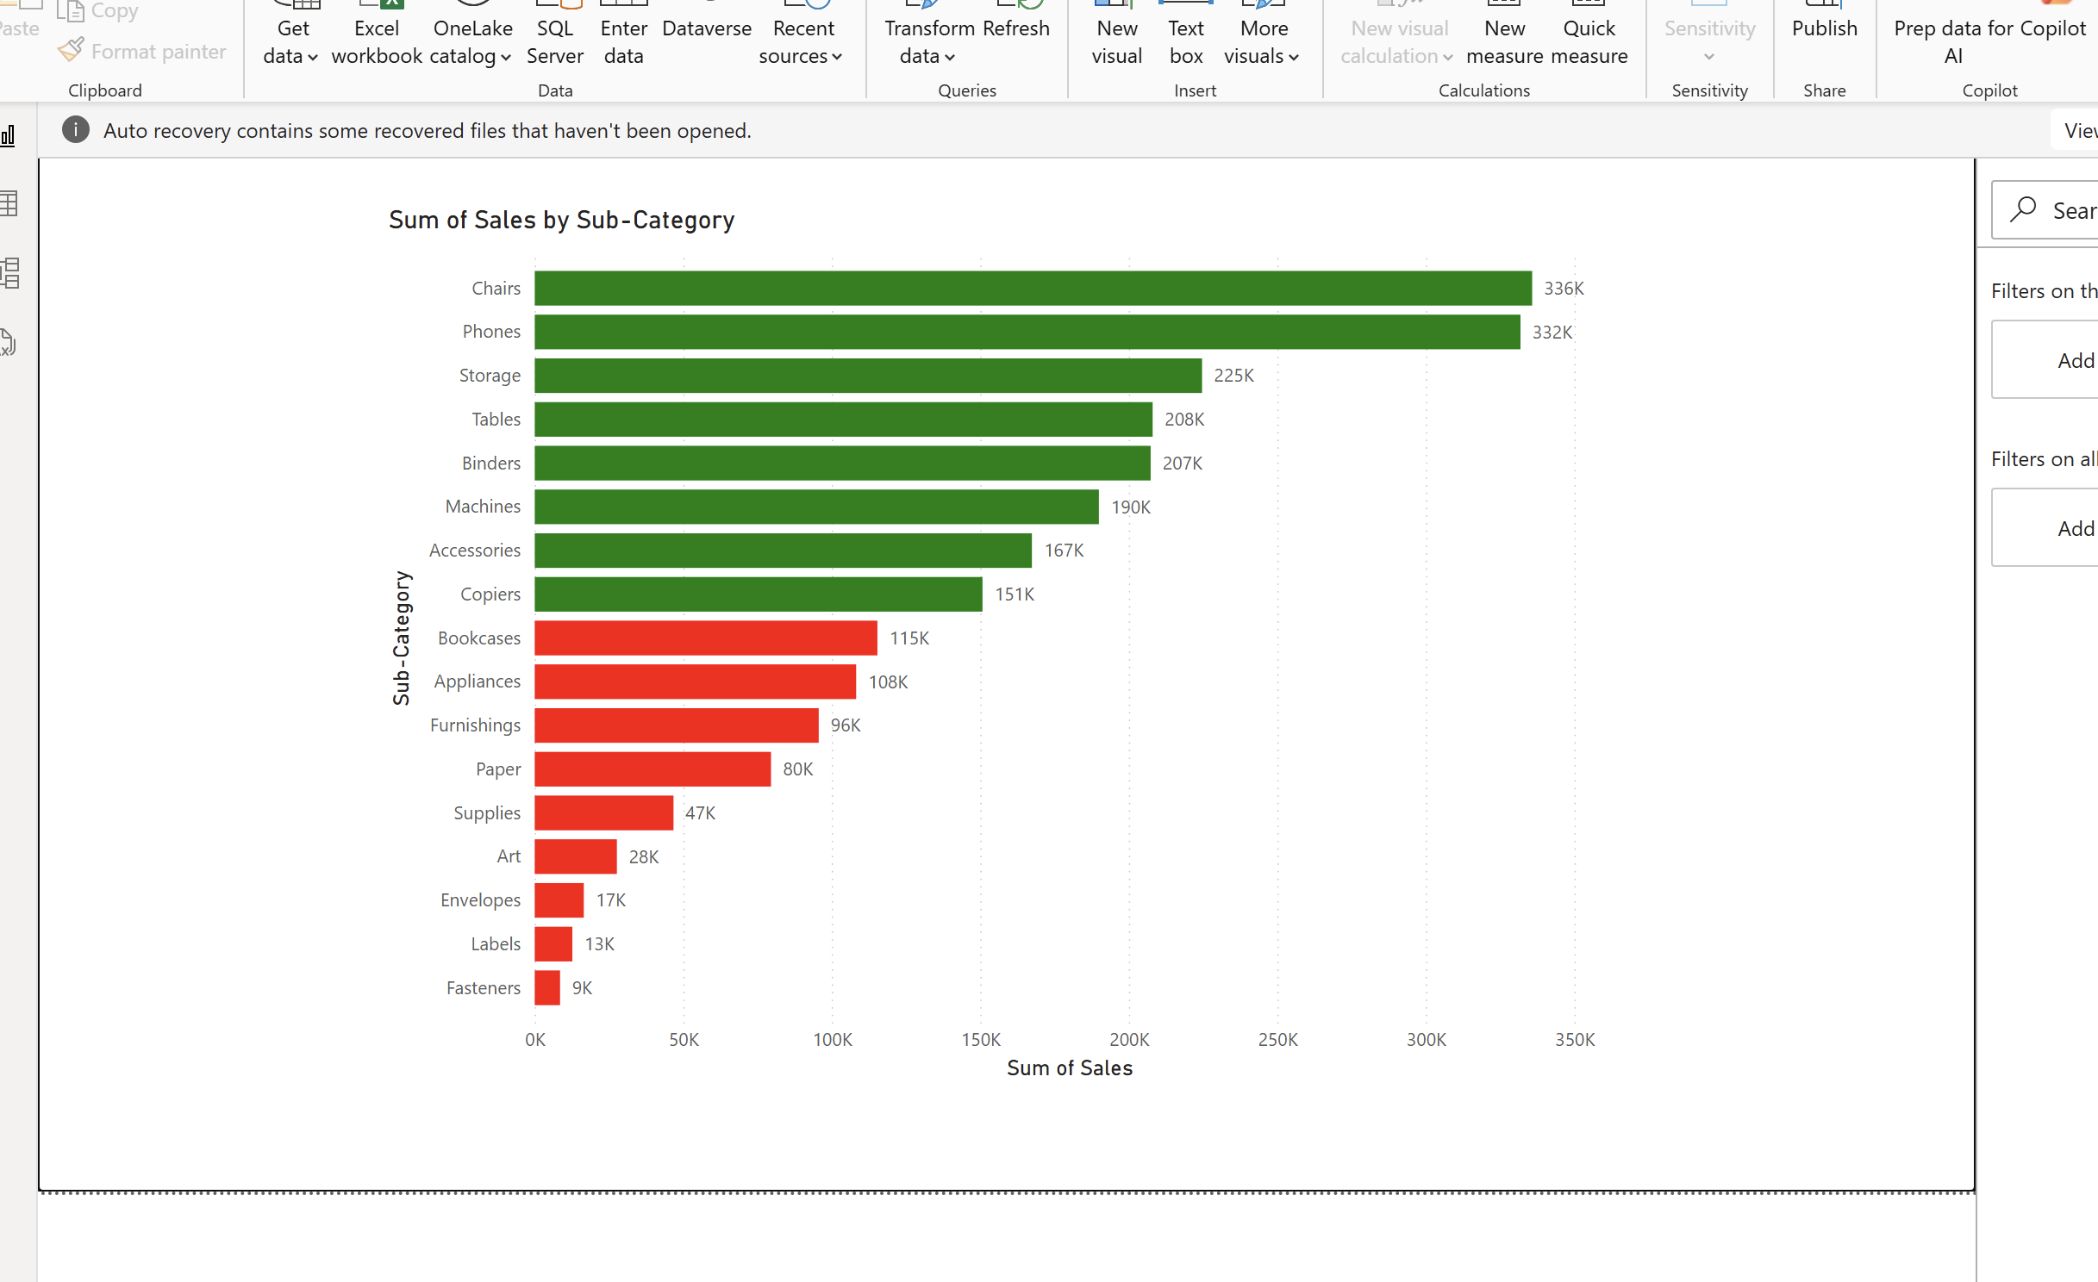2098x1282 pixels.
Task: Click New measure in Calculations group
Action: click(x=1504, y=41)
